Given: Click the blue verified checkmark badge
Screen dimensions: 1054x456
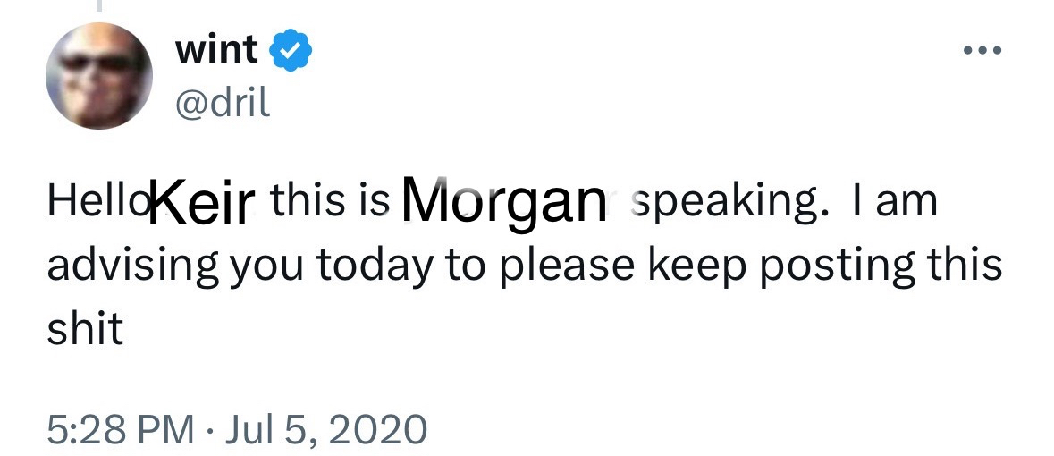Looking at the screenshot, I should tap(291, 53).
